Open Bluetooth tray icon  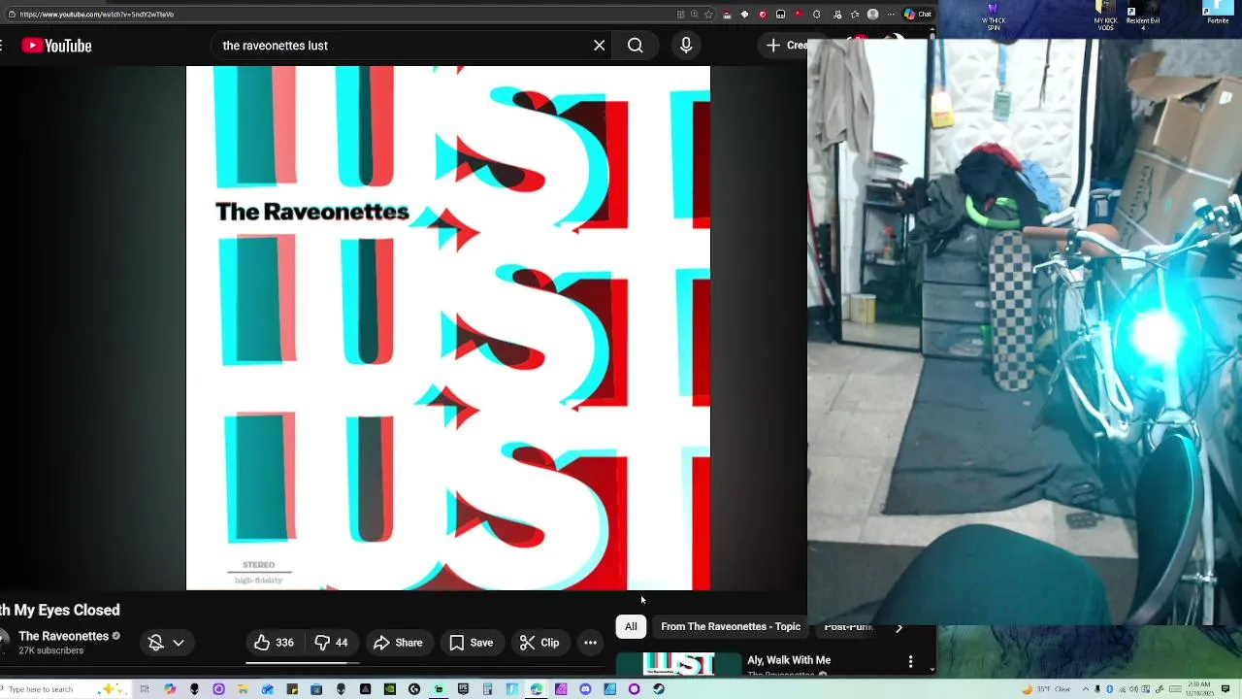click(x=1109, y=689)
